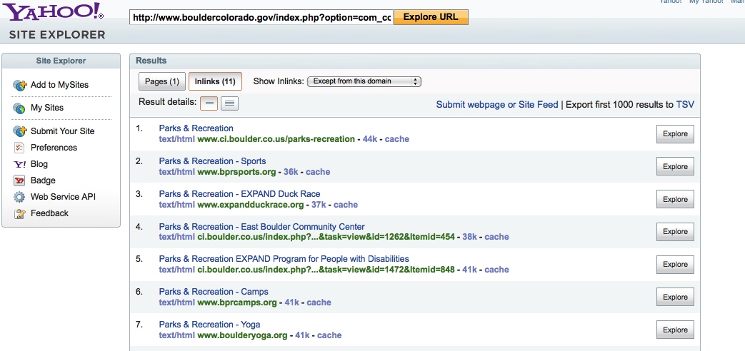Click Explore button for ci.boulder.co.us/parks-recreation result
The image size is (745, 351).
675,133
